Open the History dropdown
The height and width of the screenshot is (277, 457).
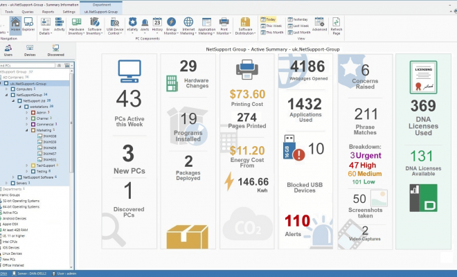157,25
